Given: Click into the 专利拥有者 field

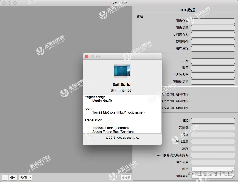Looking at the screenshot, I should click(x=213, y=35).
